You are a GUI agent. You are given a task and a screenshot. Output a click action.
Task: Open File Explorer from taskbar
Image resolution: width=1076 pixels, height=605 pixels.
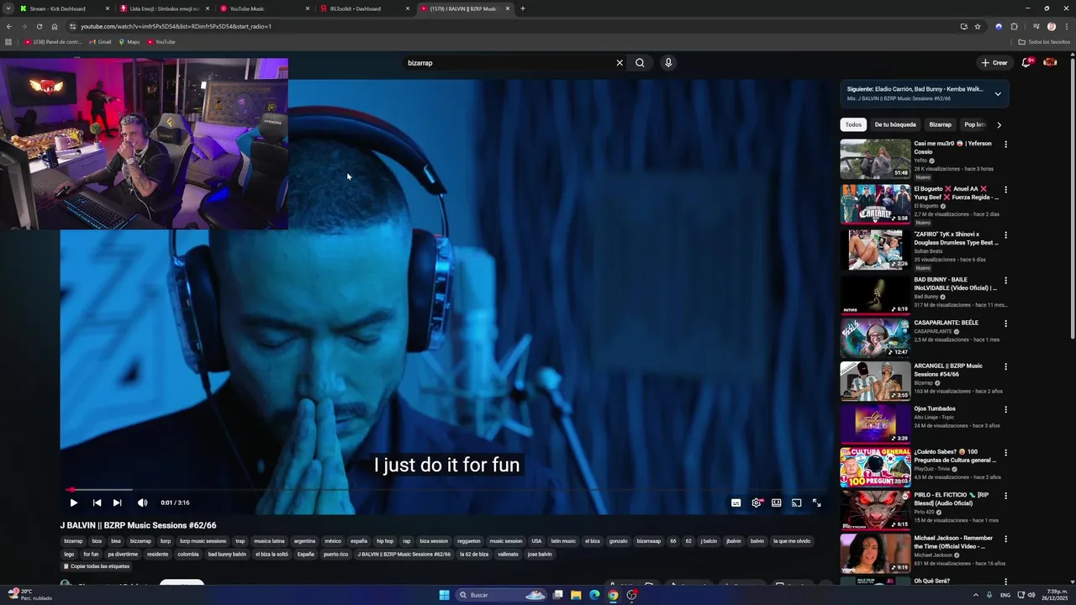click(x=576, y=595)
